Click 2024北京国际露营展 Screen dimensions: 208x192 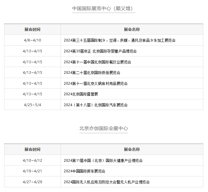pos(81,94)
